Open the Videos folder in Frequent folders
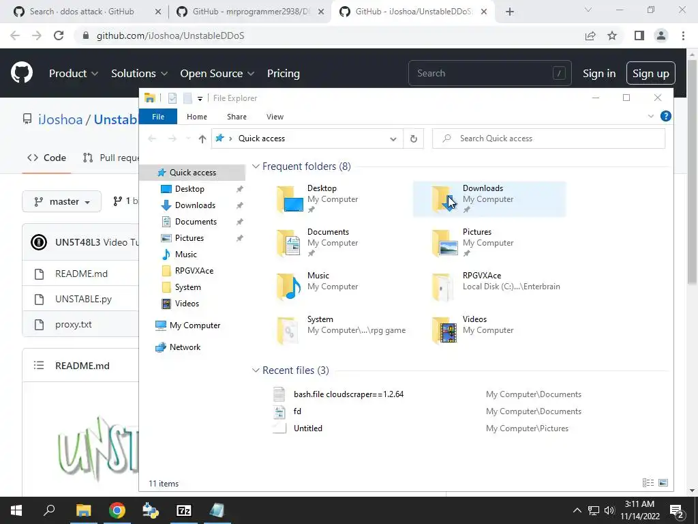The width and height of the screenshot is (698, 524). [489, 330]
